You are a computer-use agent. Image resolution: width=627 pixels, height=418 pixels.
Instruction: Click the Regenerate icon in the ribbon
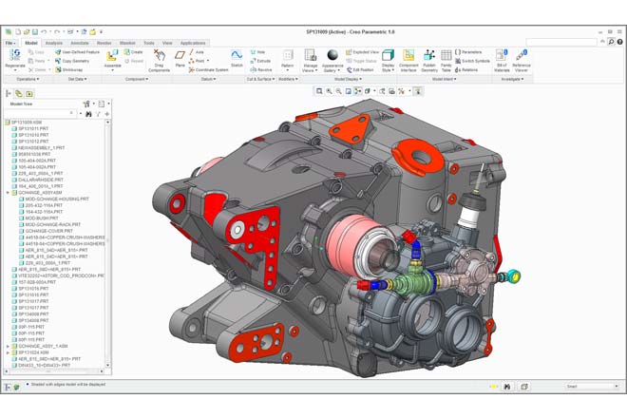[15, 54]
